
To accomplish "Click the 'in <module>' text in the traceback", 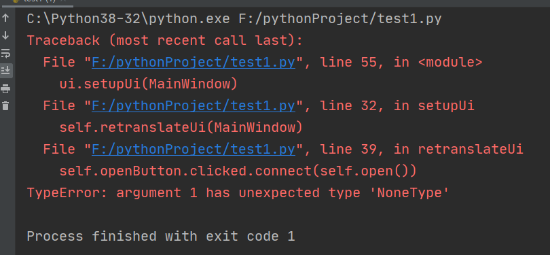I will pos(438,63).
